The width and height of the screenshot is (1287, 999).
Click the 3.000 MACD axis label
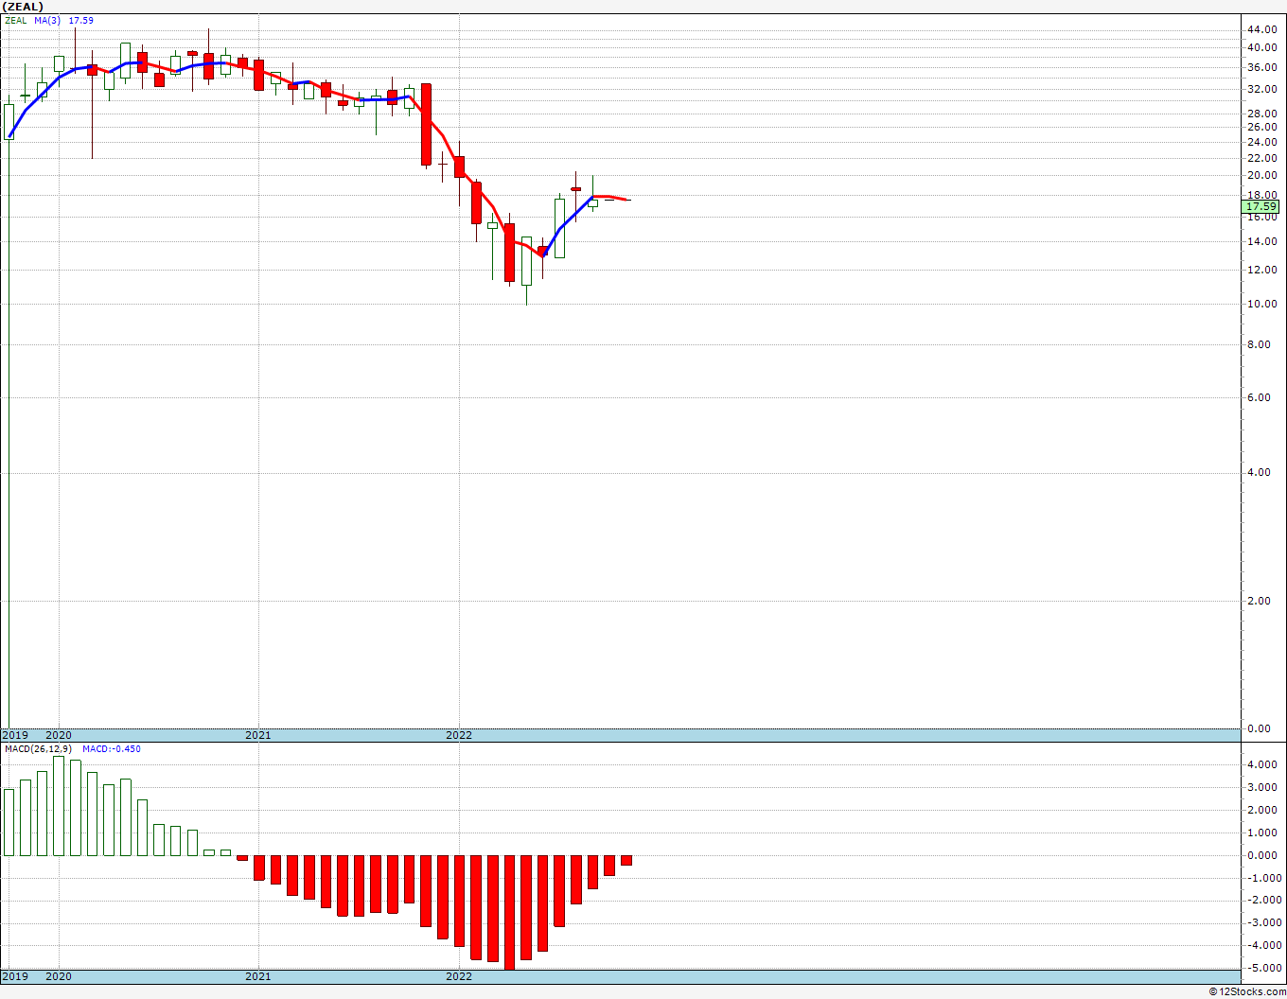pos(1262,787)
